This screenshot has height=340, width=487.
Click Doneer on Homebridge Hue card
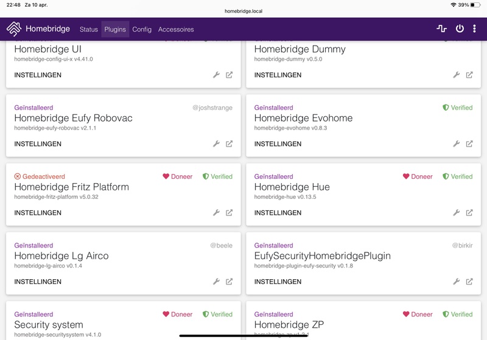418,176
